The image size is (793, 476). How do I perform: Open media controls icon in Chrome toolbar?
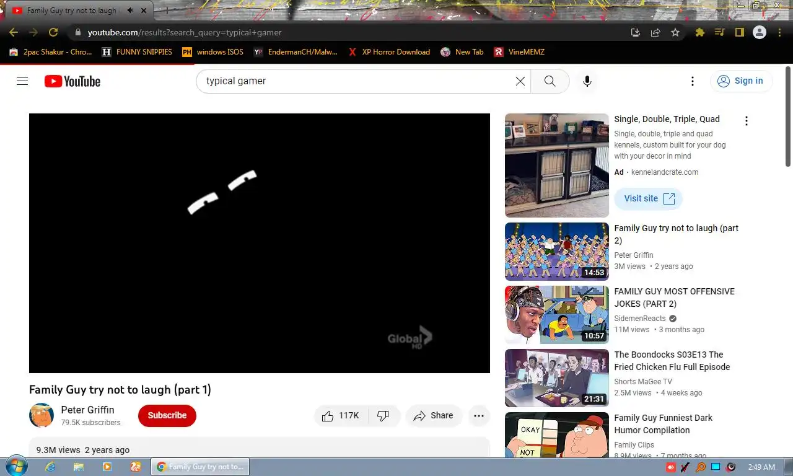[719, 32]
